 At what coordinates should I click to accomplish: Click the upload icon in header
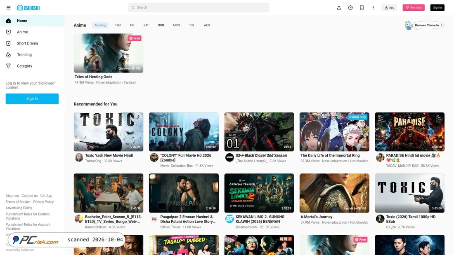tap(339, 7)
